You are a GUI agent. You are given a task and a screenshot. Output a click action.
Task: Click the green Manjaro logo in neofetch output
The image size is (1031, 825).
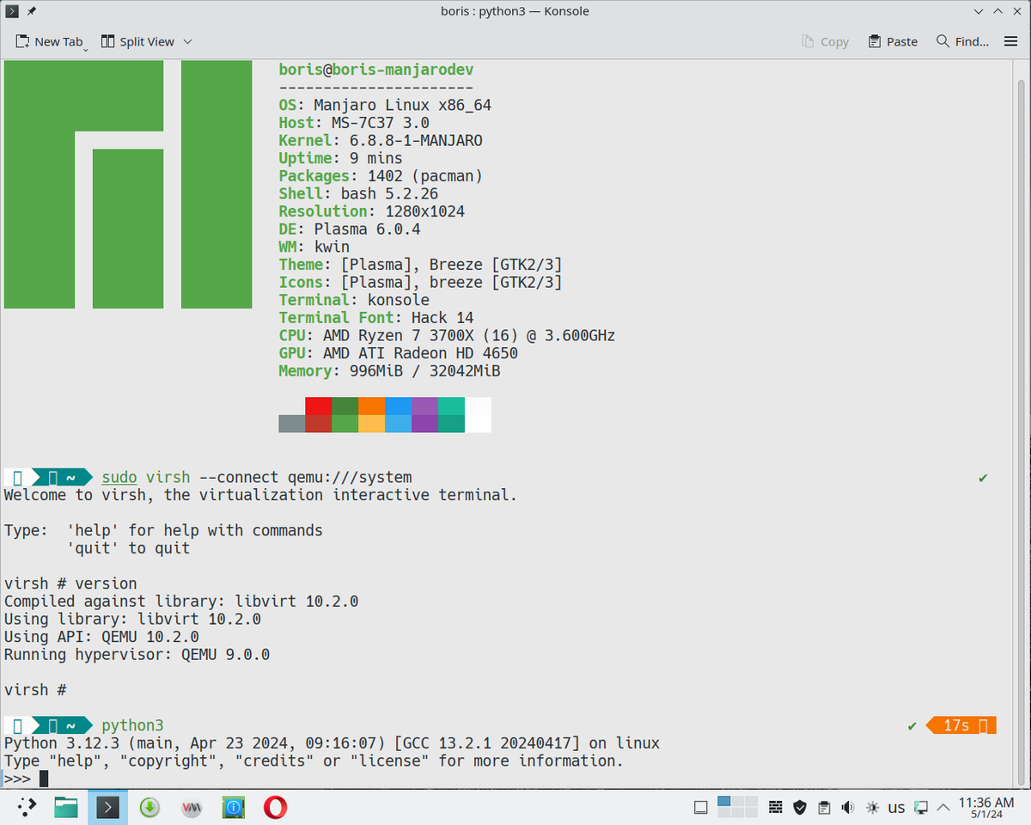[x=128, y=185]
